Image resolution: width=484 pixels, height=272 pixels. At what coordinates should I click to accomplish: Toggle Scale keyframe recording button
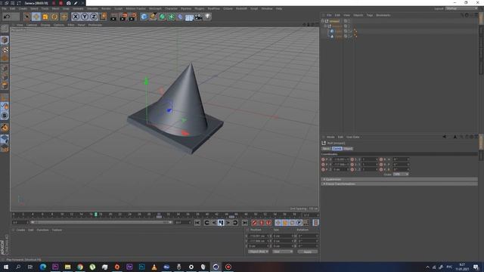point(285,223)
